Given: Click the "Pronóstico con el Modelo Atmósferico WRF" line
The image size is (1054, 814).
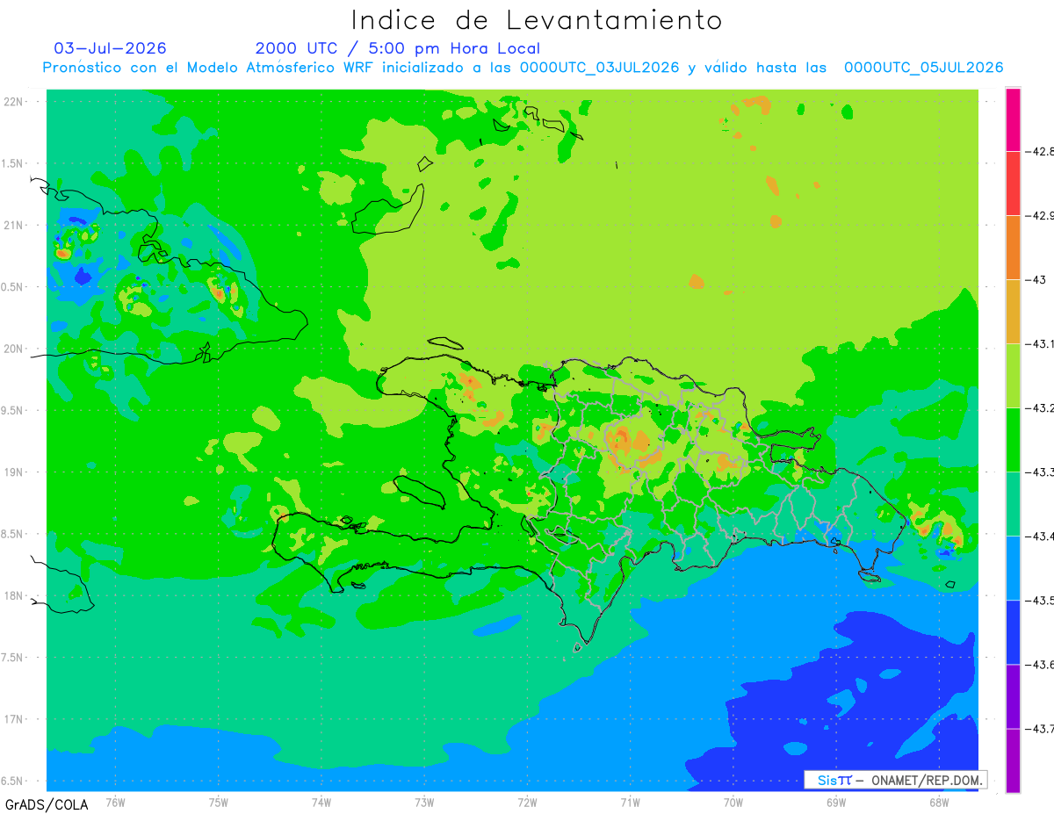Looking at the screenshot, I should (x=523, y=68).
